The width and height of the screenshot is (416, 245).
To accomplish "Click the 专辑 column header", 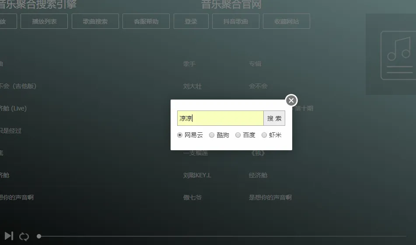I will click(255, 64).
